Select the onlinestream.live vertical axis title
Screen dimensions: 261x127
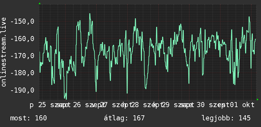(x=4, y=52)
